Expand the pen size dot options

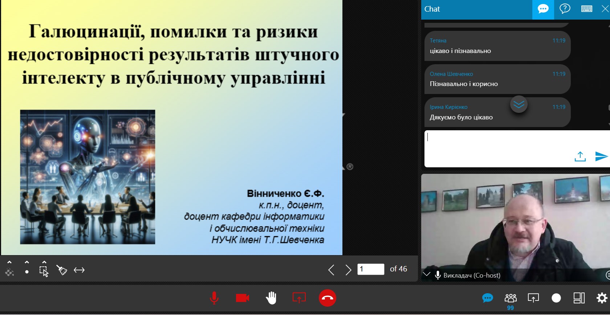(27, 262)
